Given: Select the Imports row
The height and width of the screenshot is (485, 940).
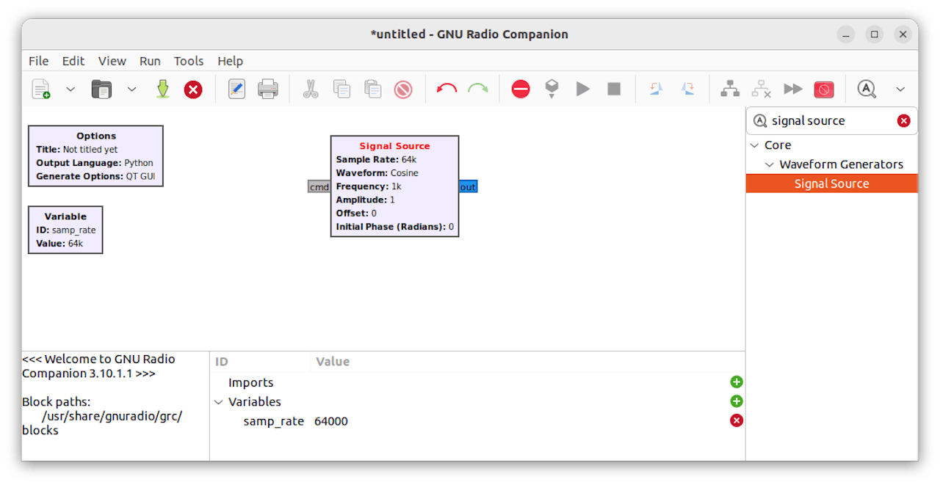Looking at the screenshot, I should click(477, 382).
